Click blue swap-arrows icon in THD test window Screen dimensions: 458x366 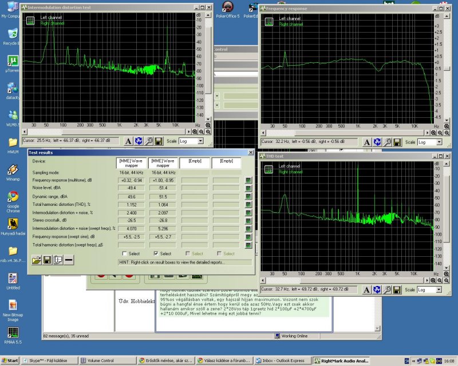[377, 290]
